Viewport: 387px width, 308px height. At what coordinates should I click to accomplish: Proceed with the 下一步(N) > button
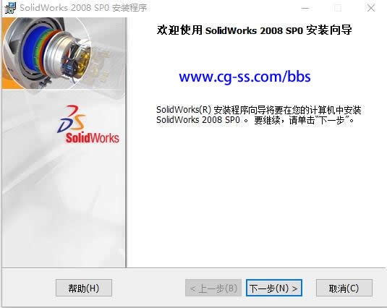[274, 288]
